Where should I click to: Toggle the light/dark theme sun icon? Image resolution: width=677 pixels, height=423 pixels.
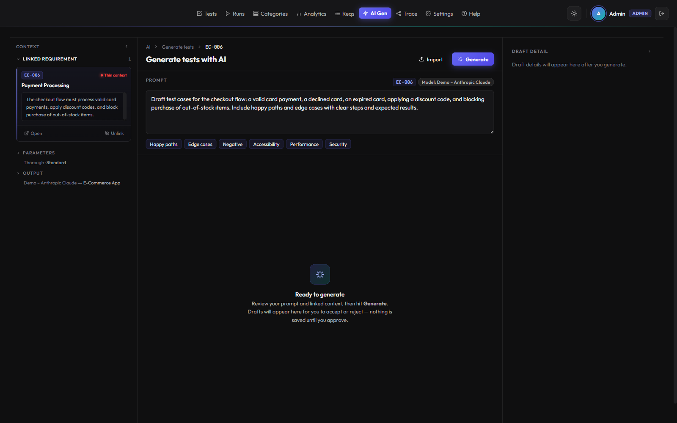coord(574,14)
